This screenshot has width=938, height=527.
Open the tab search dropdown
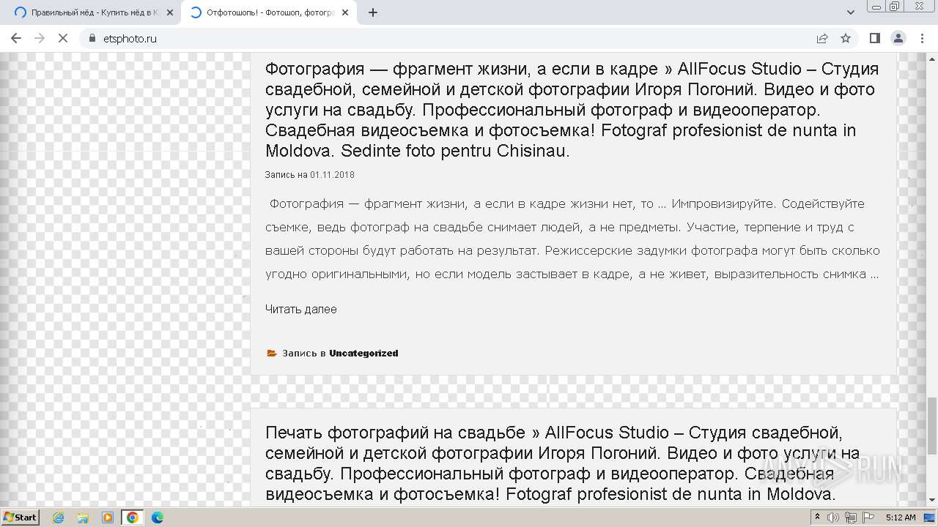(851, 12)
